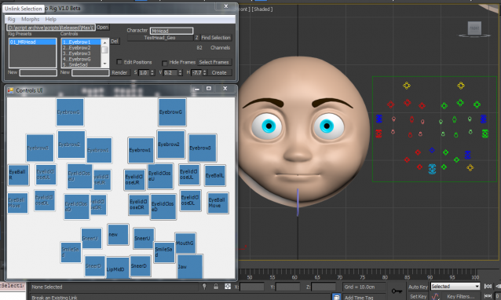Click the EyeBallL control tile
Image resolution: width=501 pixels, height=300 pixels.
214,175
